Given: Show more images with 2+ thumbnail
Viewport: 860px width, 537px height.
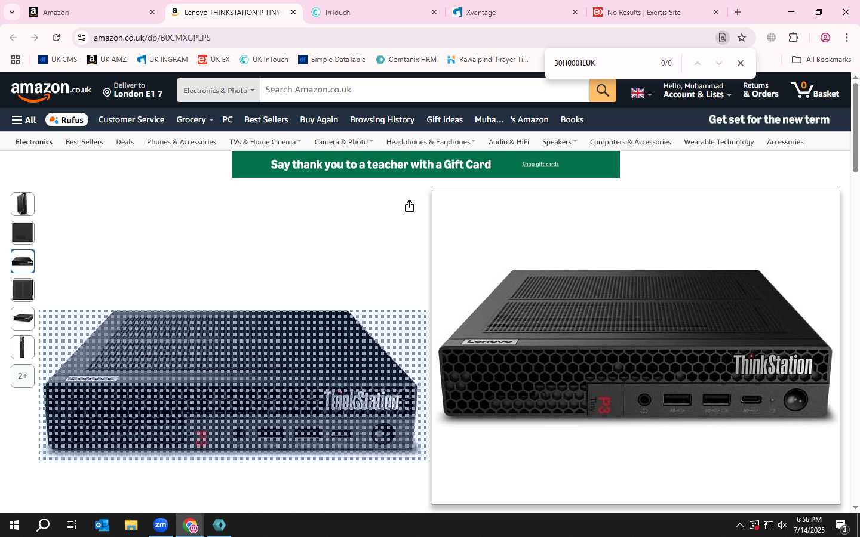Looking at the screenshot, I should coord(23,376).
